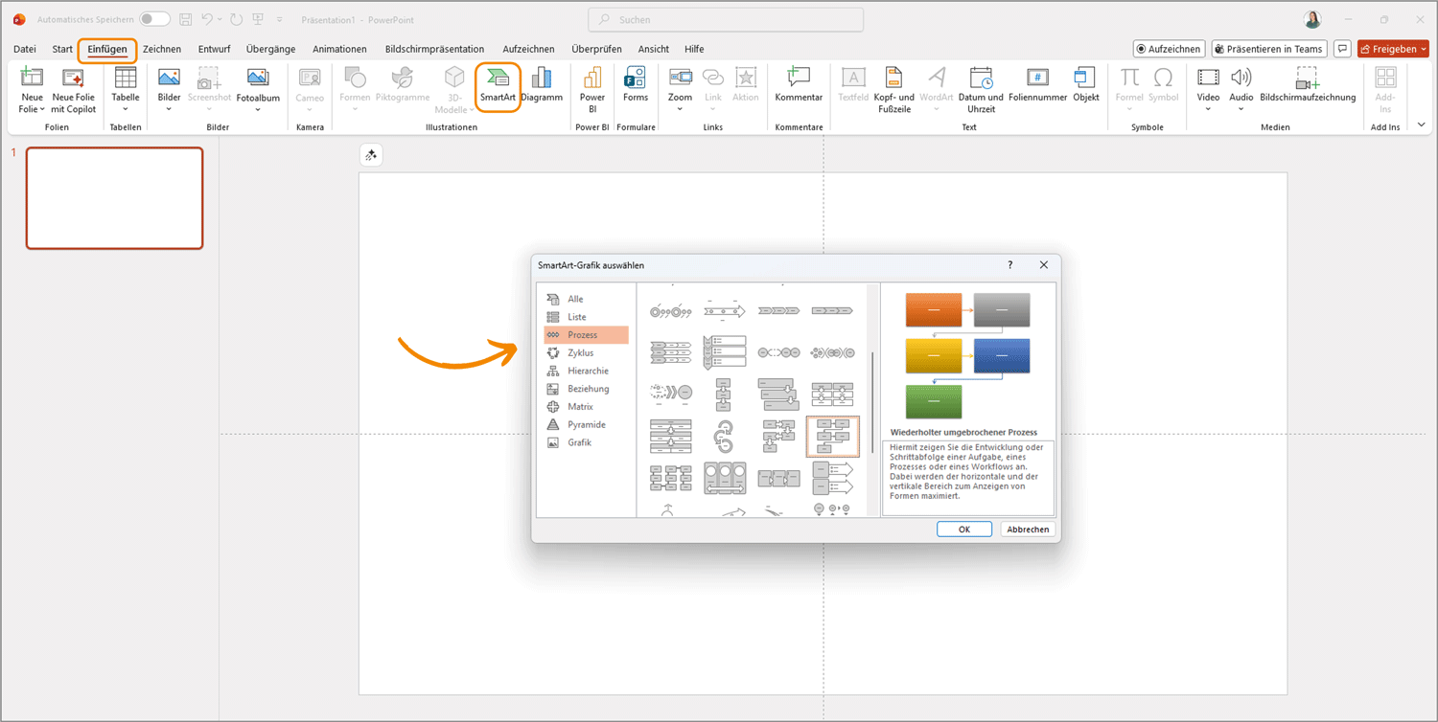Cancel with the Abbrechen button

[1026, 528]
